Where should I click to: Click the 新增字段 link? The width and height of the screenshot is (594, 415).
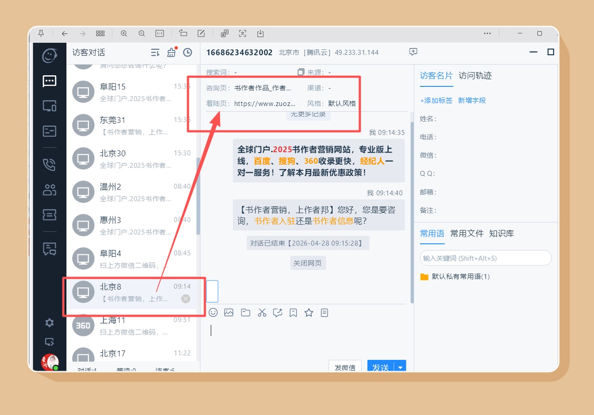point(472,101)
